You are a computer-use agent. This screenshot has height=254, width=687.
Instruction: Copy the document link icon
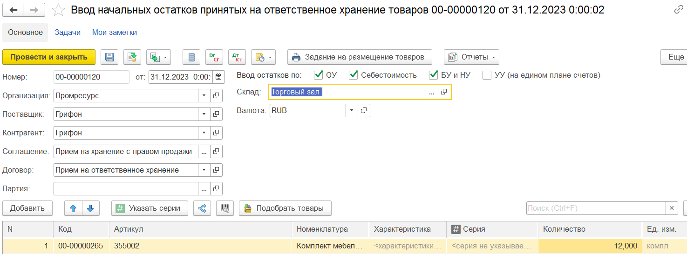click(x=679, y=10)
